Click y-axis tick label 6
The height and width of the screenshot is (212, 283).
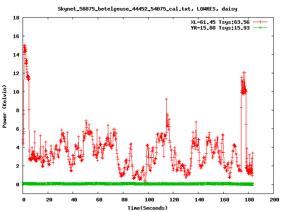coord(18,129)
